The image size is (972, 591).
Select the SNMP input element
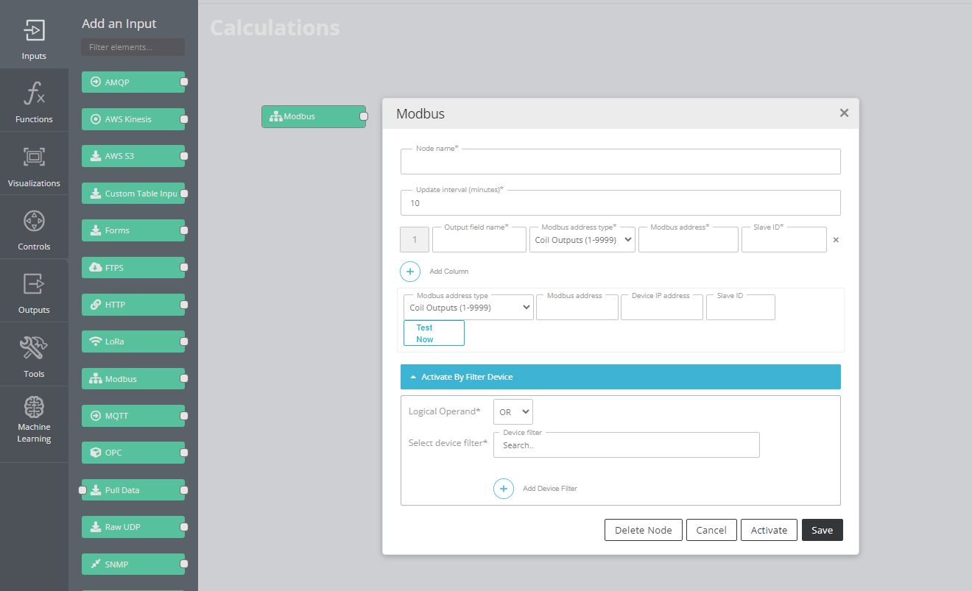(x=133, y=565)
